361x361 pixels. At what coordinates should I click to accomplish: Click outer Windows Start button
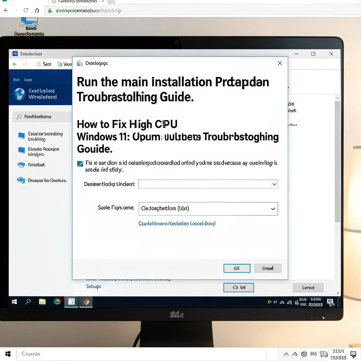pos(8,354)
